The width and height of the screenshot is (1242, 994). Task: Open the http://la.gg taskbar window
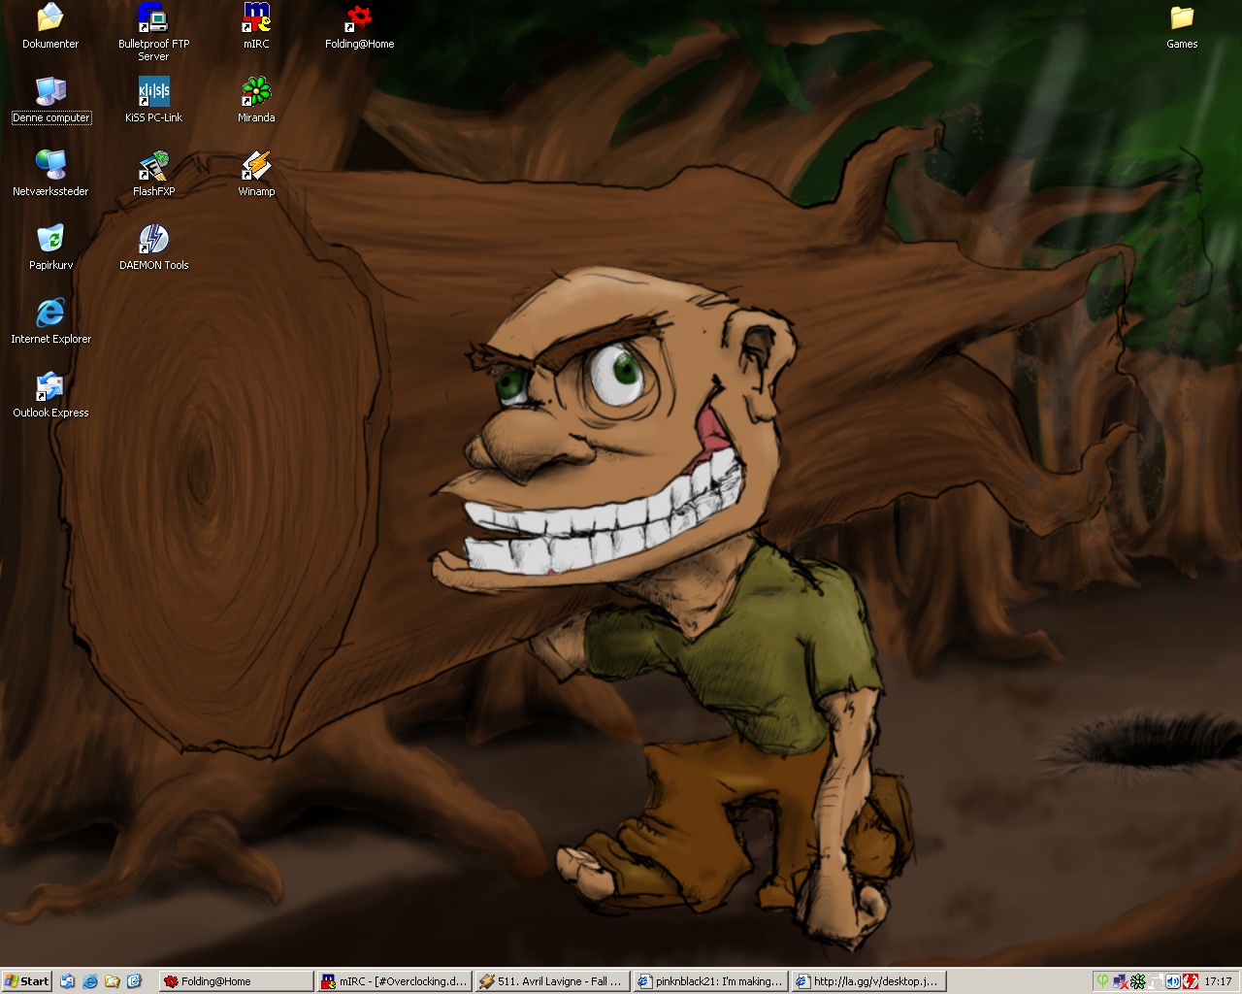[x=869, y=981]
